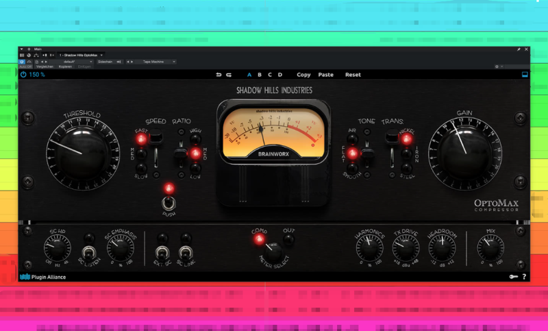Open the window menu triangle left of Main
Screen dimensions: 548x331
coord(22,49)
